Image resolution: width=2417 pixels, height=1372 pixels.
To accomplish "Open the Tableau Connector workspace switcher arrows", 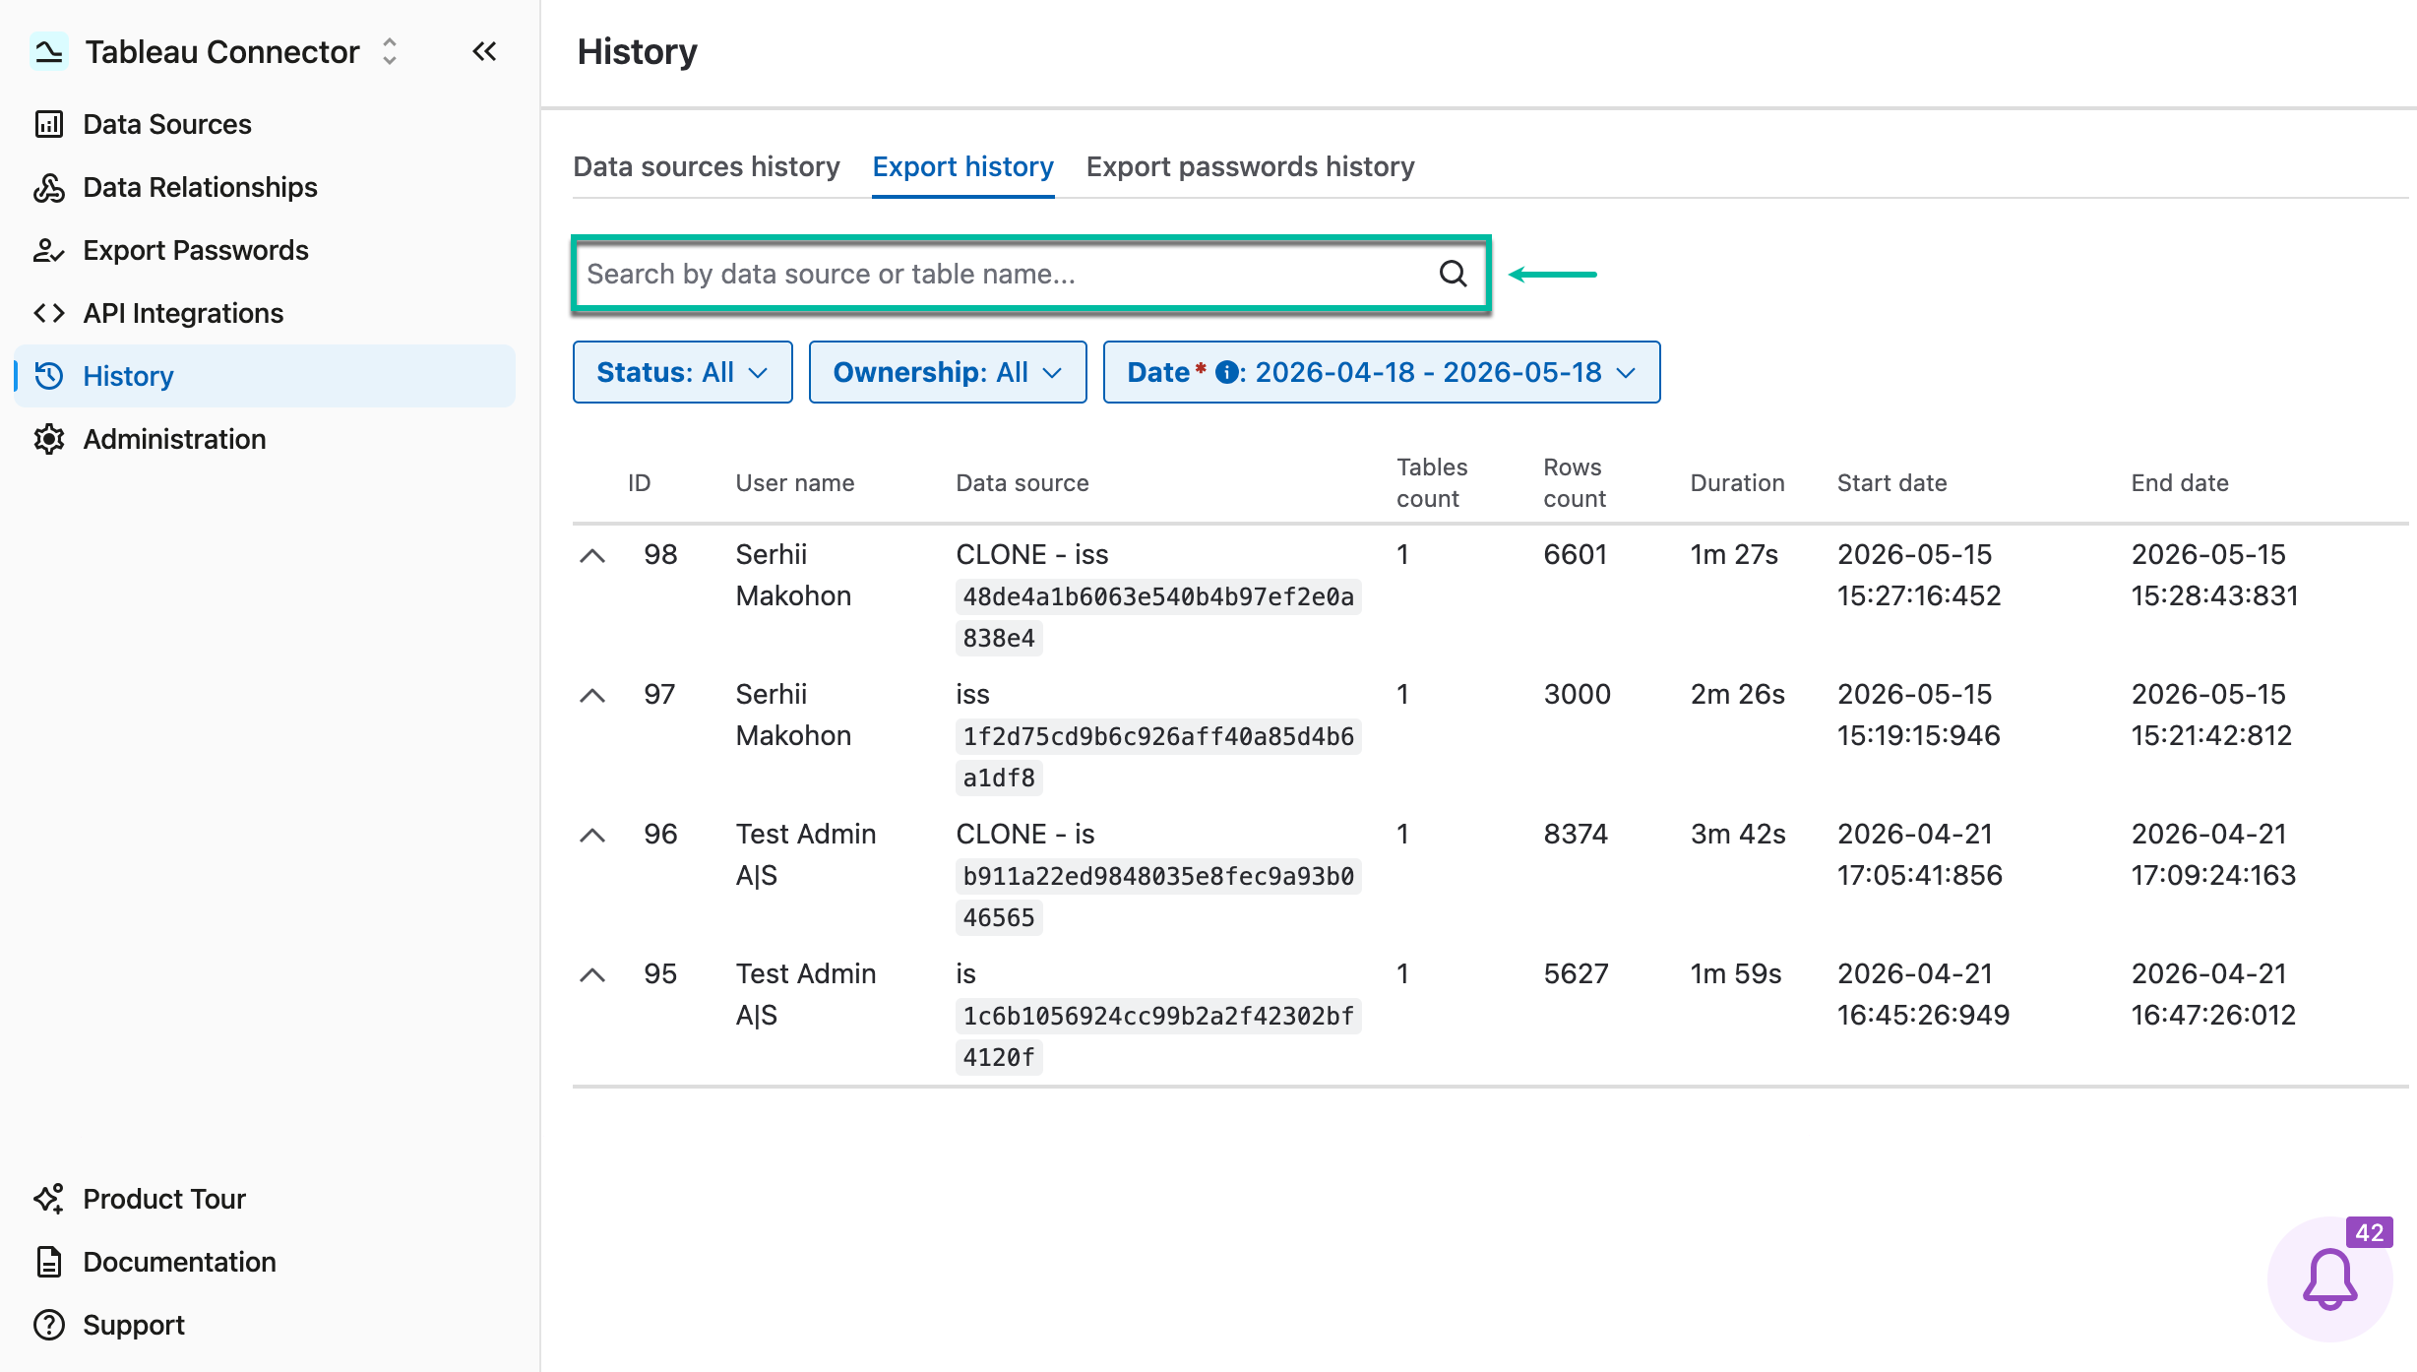I will [x=390, y=51].
